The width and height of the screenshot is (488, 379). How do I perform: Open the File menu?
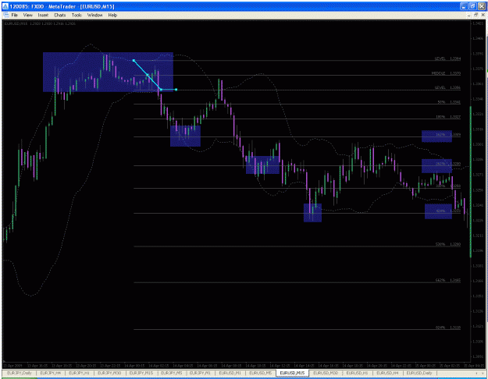(x=14, y=15)
